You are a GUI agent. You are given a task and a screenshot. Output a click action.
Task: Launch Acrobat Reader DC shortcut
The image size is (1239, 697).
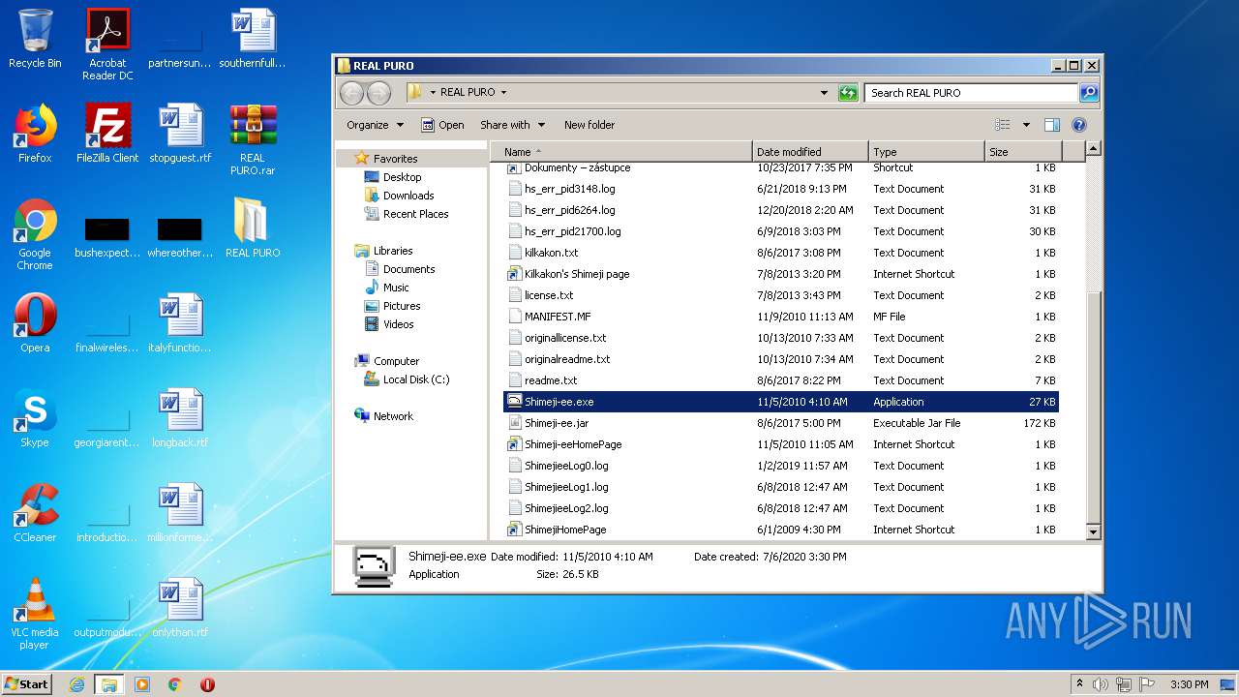[x=107, y=45]
